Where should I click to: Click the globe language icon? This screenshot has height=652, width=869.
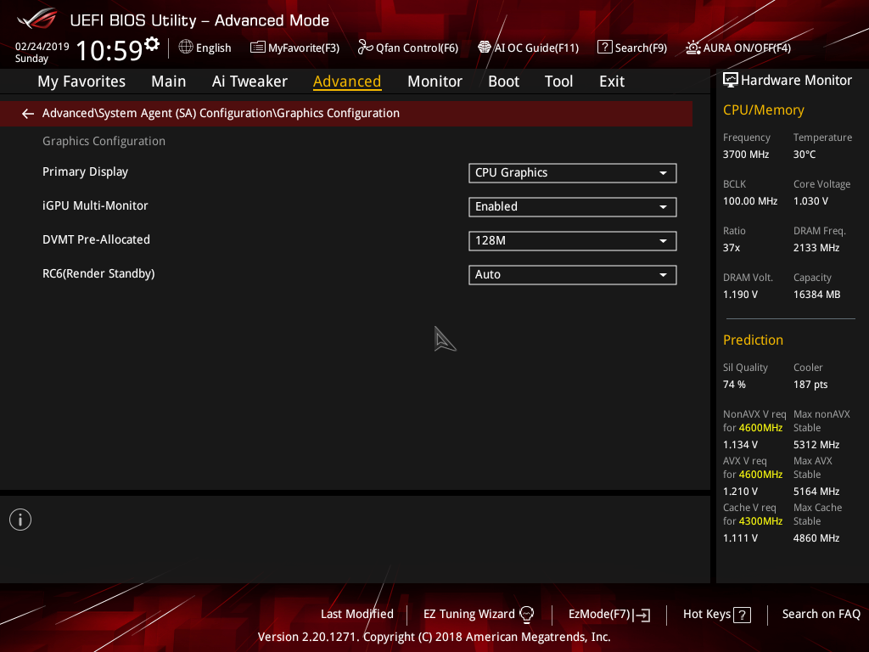[186, 48]
